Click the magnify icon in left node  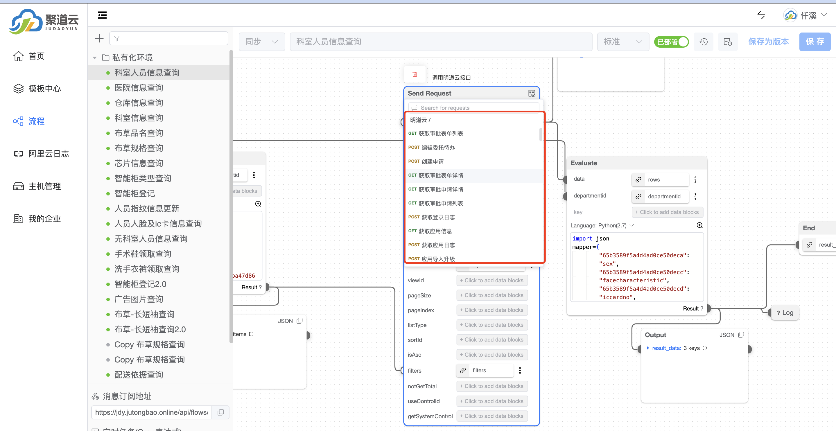pyautogui.click(x=258, y=204)
